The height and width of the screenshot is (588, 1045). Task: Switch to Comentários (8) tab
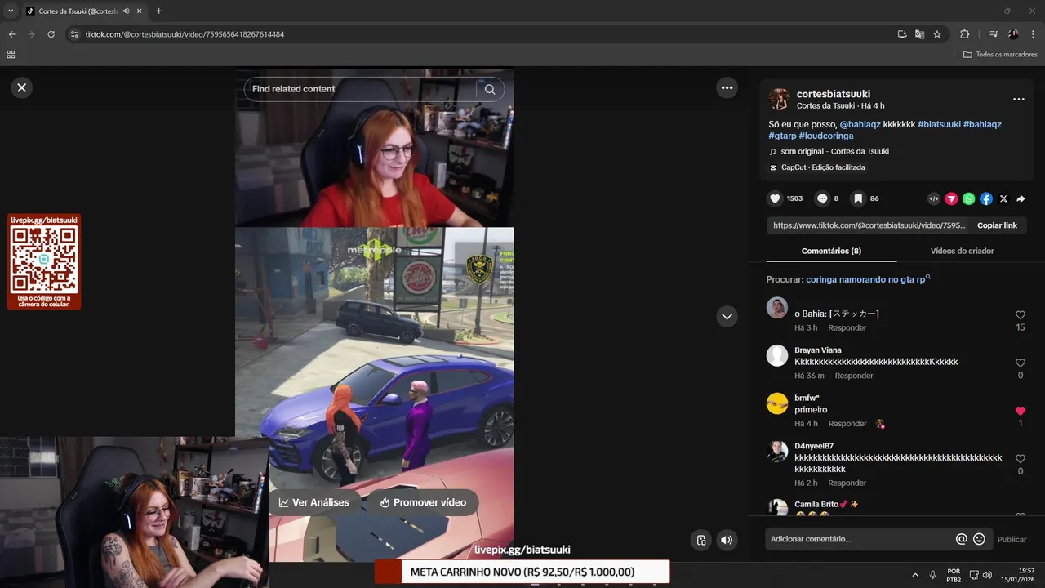(x=831, y=251)
